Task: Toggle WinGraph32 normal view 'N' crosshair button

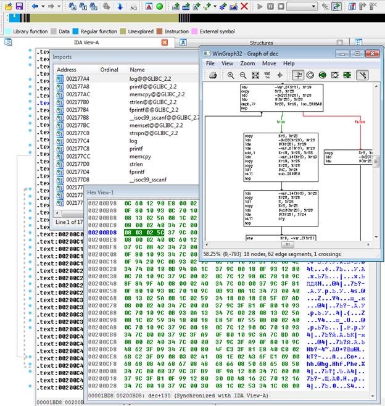Action: (298, 75)
